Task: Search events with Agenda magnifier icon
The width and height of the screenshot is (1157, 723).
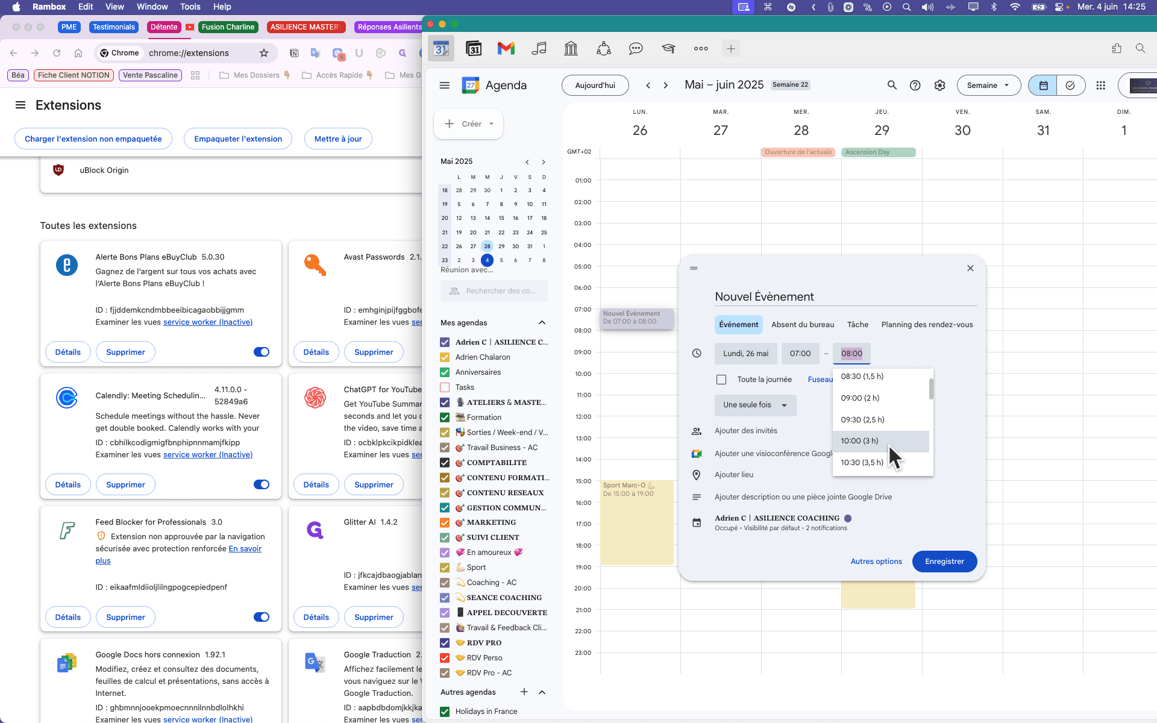Action: point(892,86)
